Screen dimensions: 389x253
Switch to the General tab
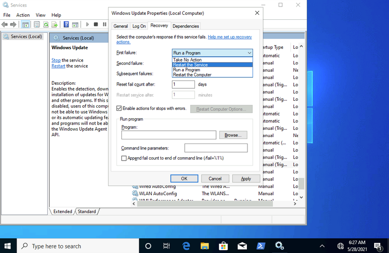click(120, 26)
